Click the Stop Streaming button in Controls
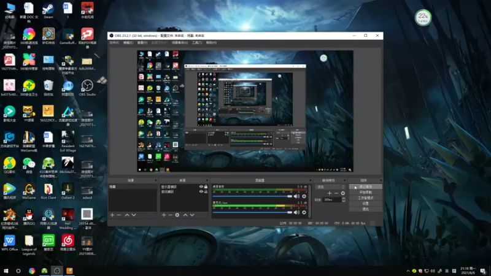This screenshot has width=491, height=276. 365,187
